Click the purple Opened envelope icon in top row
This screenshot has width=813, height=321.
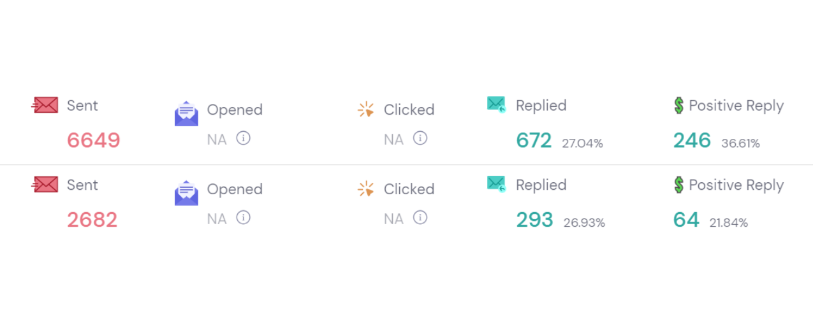pos(186,113)
